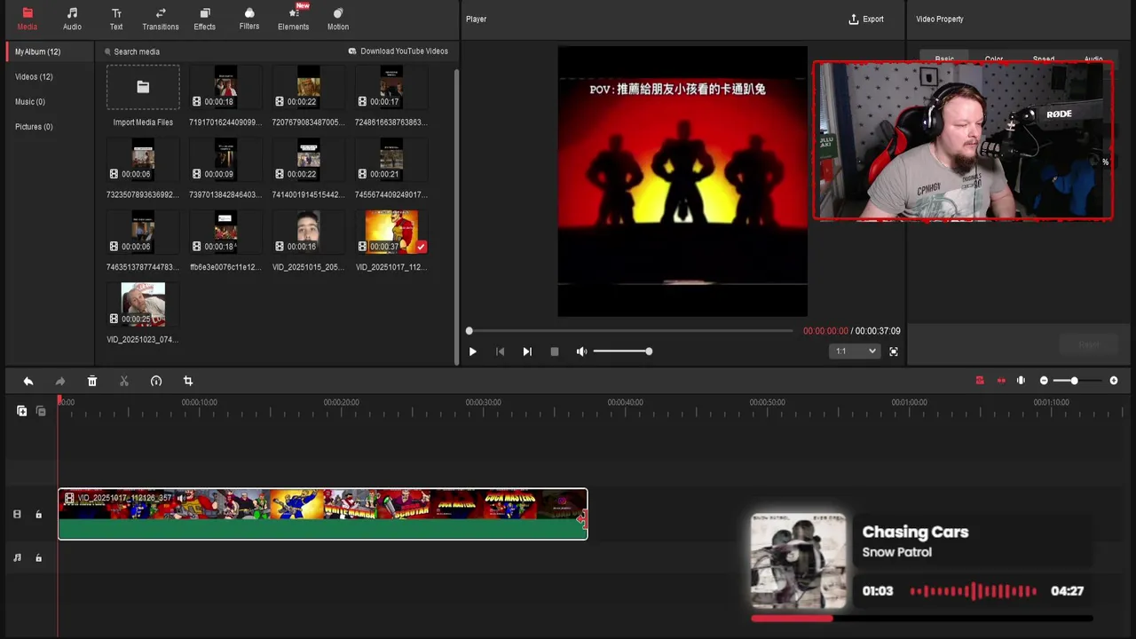Zoom in the timeline

click(x=1114, y=381)
